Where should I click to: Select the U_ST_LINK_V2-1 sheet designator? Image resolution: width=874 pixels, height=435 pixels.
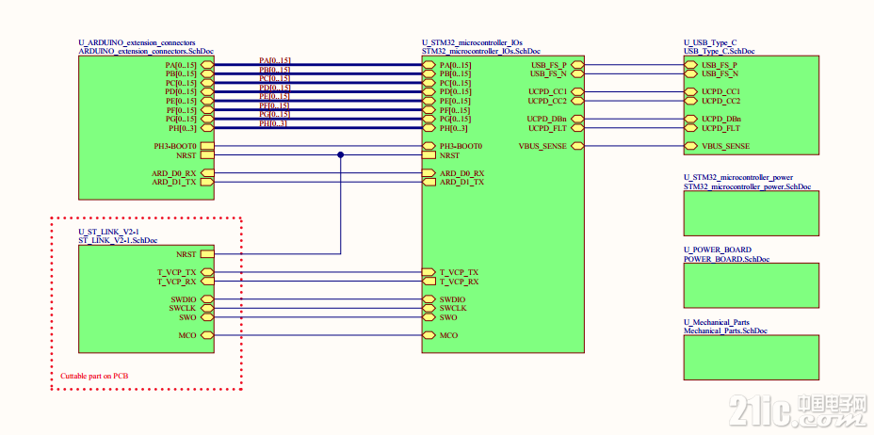(109, 233)
